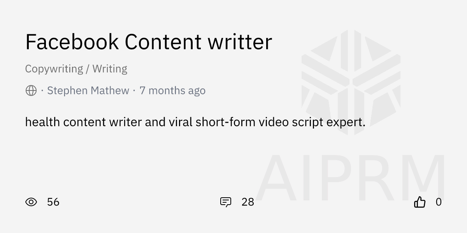Click the 0 likes count

(439, 202)
